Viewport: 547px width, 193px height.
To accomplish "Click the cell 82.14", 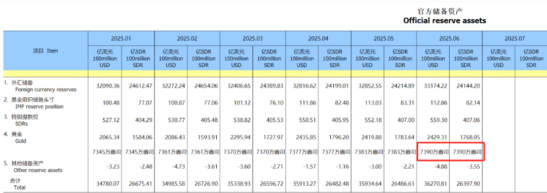I will (x=473, y=103).
